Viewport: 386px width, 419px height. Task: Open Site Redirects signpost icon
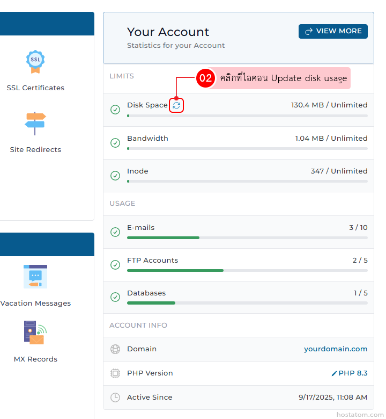click(35, 124)
